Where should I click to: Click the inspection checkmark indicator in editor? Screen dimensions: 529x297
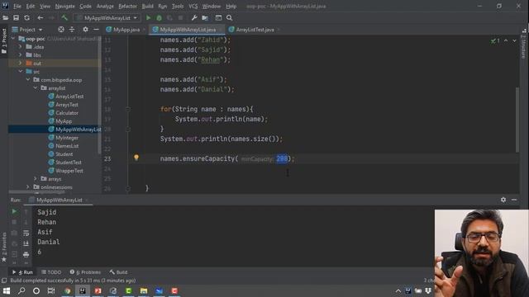tap(496, 40)
